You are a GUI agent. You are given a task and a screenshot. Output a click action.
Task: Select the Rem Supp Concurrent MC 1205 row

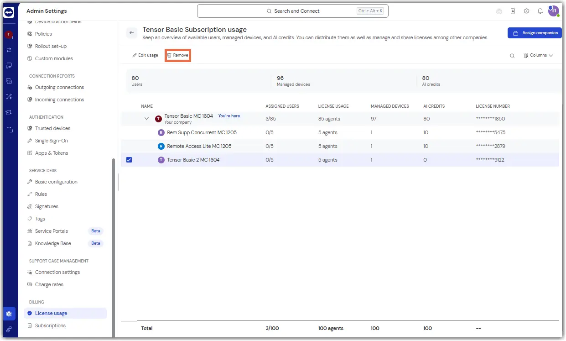[x=340, y=132]
